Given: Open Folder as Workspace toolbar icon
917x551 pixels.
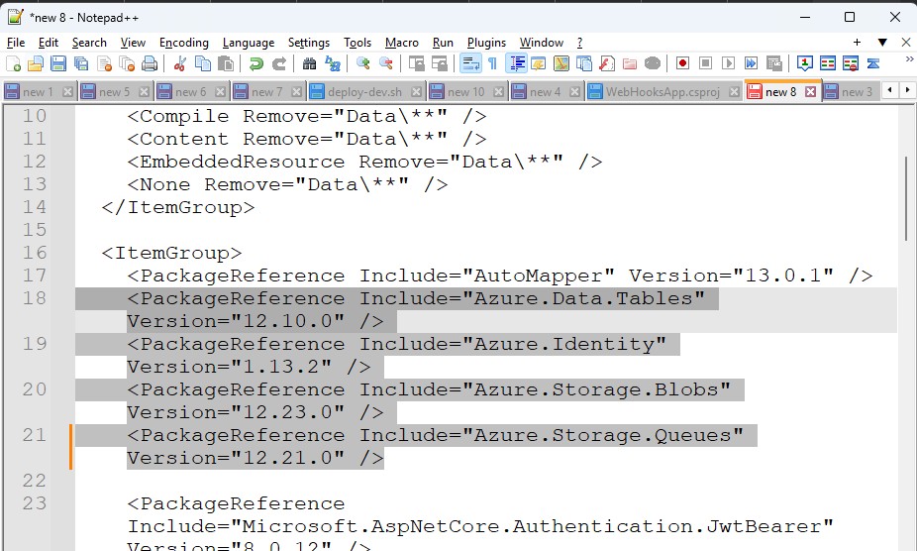Looking at the screenshot, I should pos(630,63).
